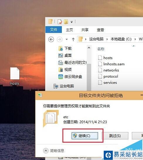
Task: Click the Explorer window folder icon in title bar
Action: coord(50,21)
